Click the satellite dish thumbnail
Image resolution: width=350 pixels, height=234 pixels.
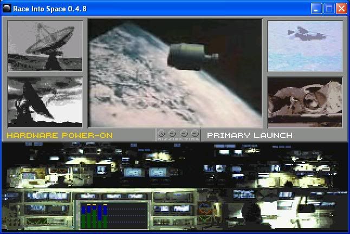[45, 46]
